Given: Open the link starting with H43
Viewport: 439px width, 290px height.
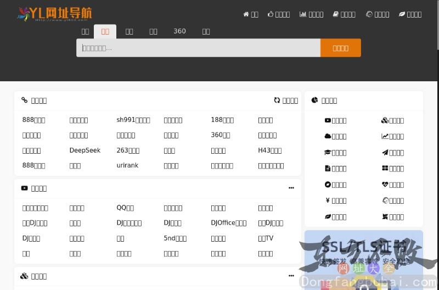Looking at the screenshot, I should click(269, 150).
